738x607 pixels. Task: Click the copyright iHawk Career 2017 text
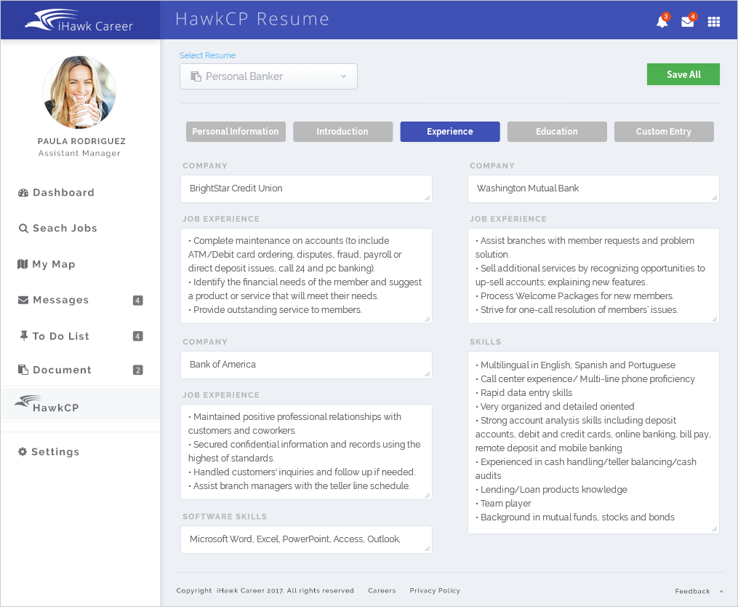click(x=265, y=590)
